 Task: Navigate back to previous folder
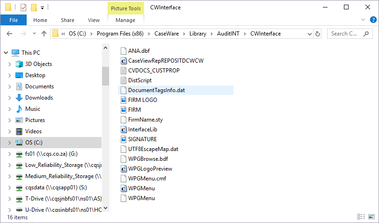click(x=9, y=34)
